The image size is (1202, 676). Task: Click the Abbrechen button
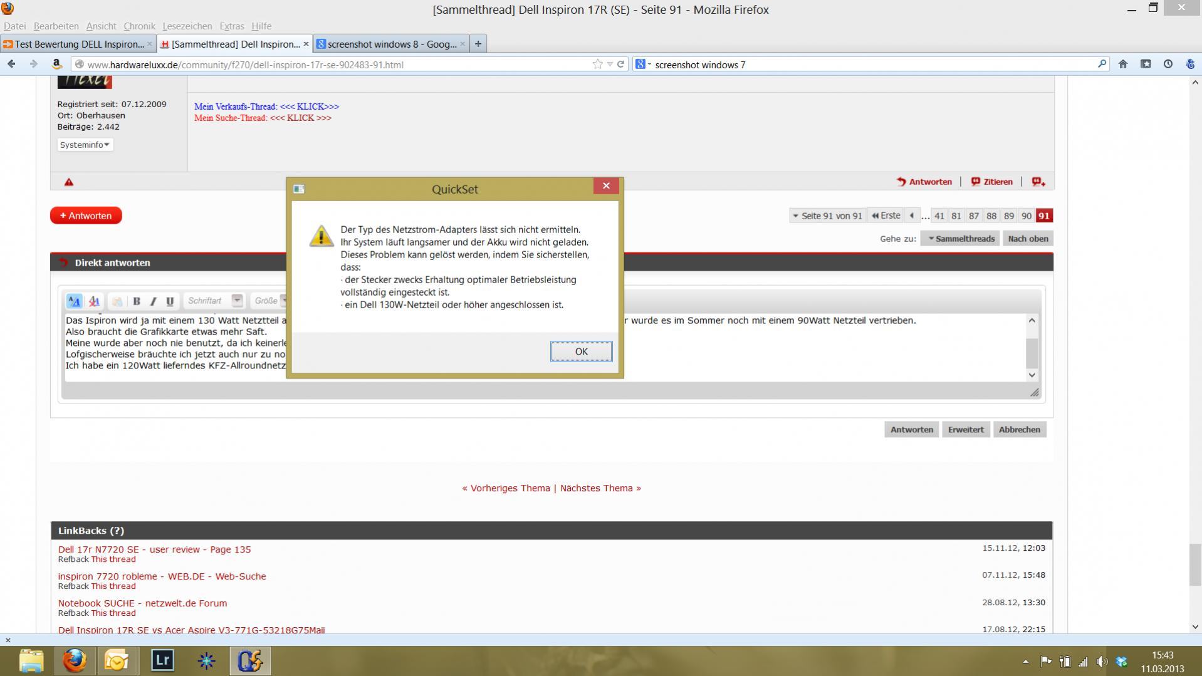1019,430
